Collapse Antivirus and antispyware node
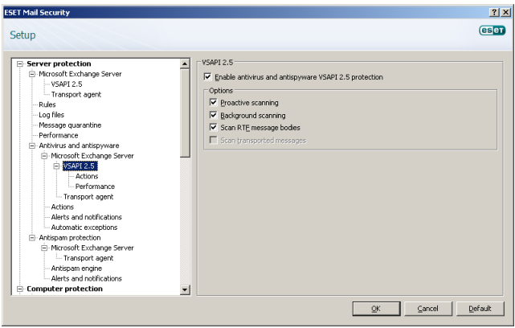This screenshot has height=328, width=515. (32, 146)
